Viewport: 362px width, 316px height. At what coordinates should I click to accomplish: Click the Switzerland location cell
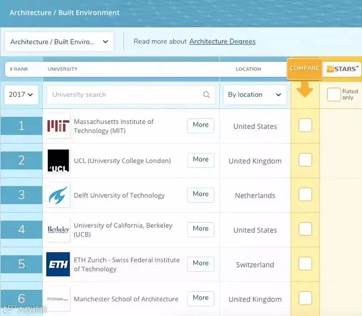255,265
